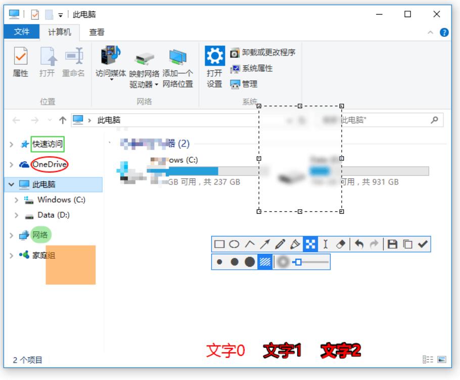Viewport: 460px width, 380px height.
Task: Switch mosaic style to blur mode
Action: tap(284, 262)
